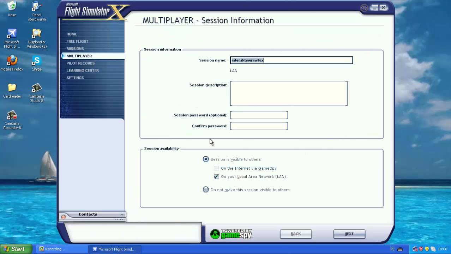
Task: Select the Eksplorator Windows (2) desktop icon
Action: point(37,38)
